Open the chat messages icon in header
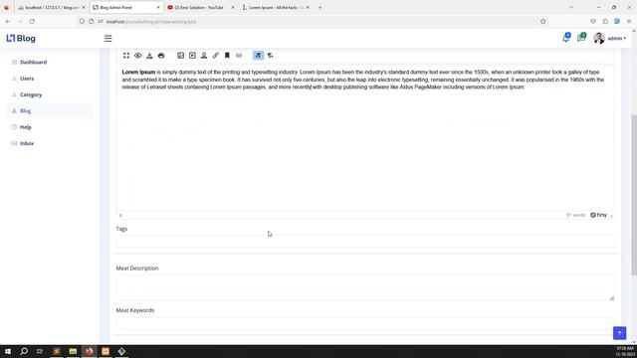 pos(581,38)
